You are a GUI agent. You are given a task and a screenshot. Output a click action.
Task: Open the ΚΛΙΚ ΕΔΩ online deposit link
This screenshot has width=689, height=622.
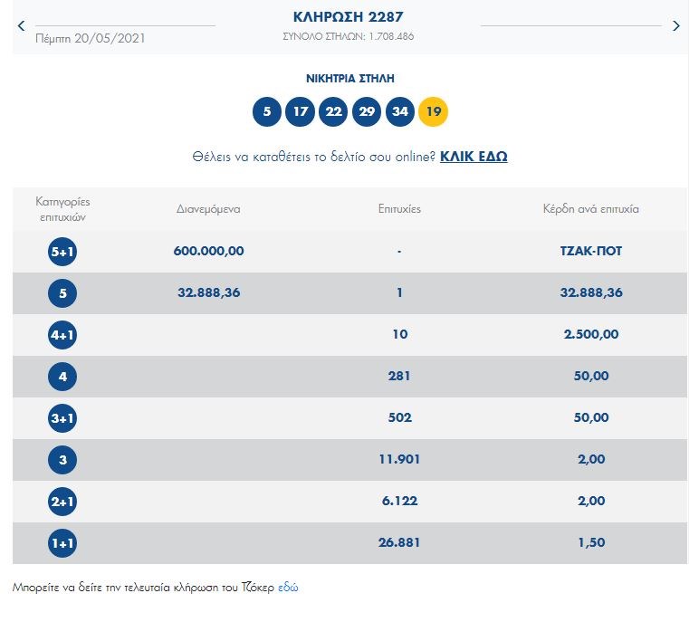coord(474,157)
